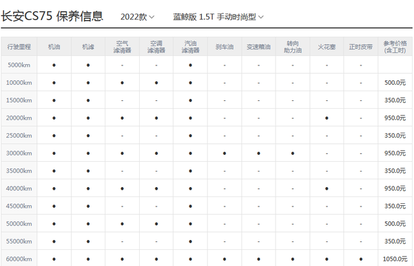
Task: Click the 火花塞 dot in 20000km row
Action: pyautogui.click(x=327, y=118)
